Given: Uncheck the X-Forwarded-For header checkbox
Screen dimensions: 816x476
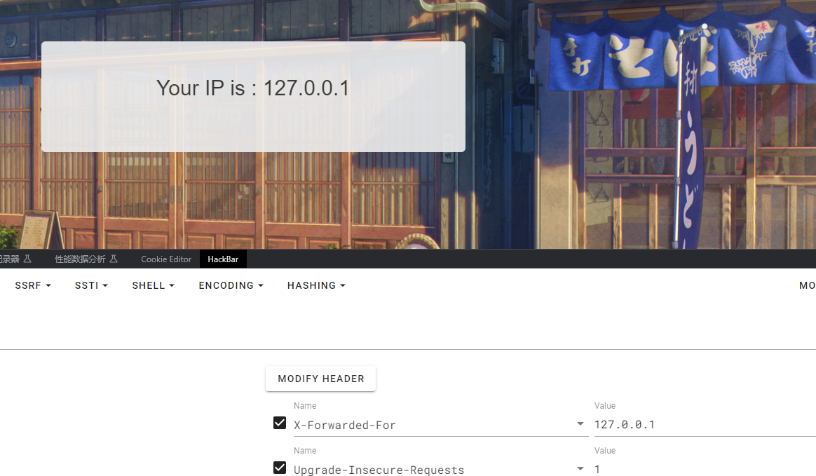Looking at the screenshot, I should click(x=280, y=423).
